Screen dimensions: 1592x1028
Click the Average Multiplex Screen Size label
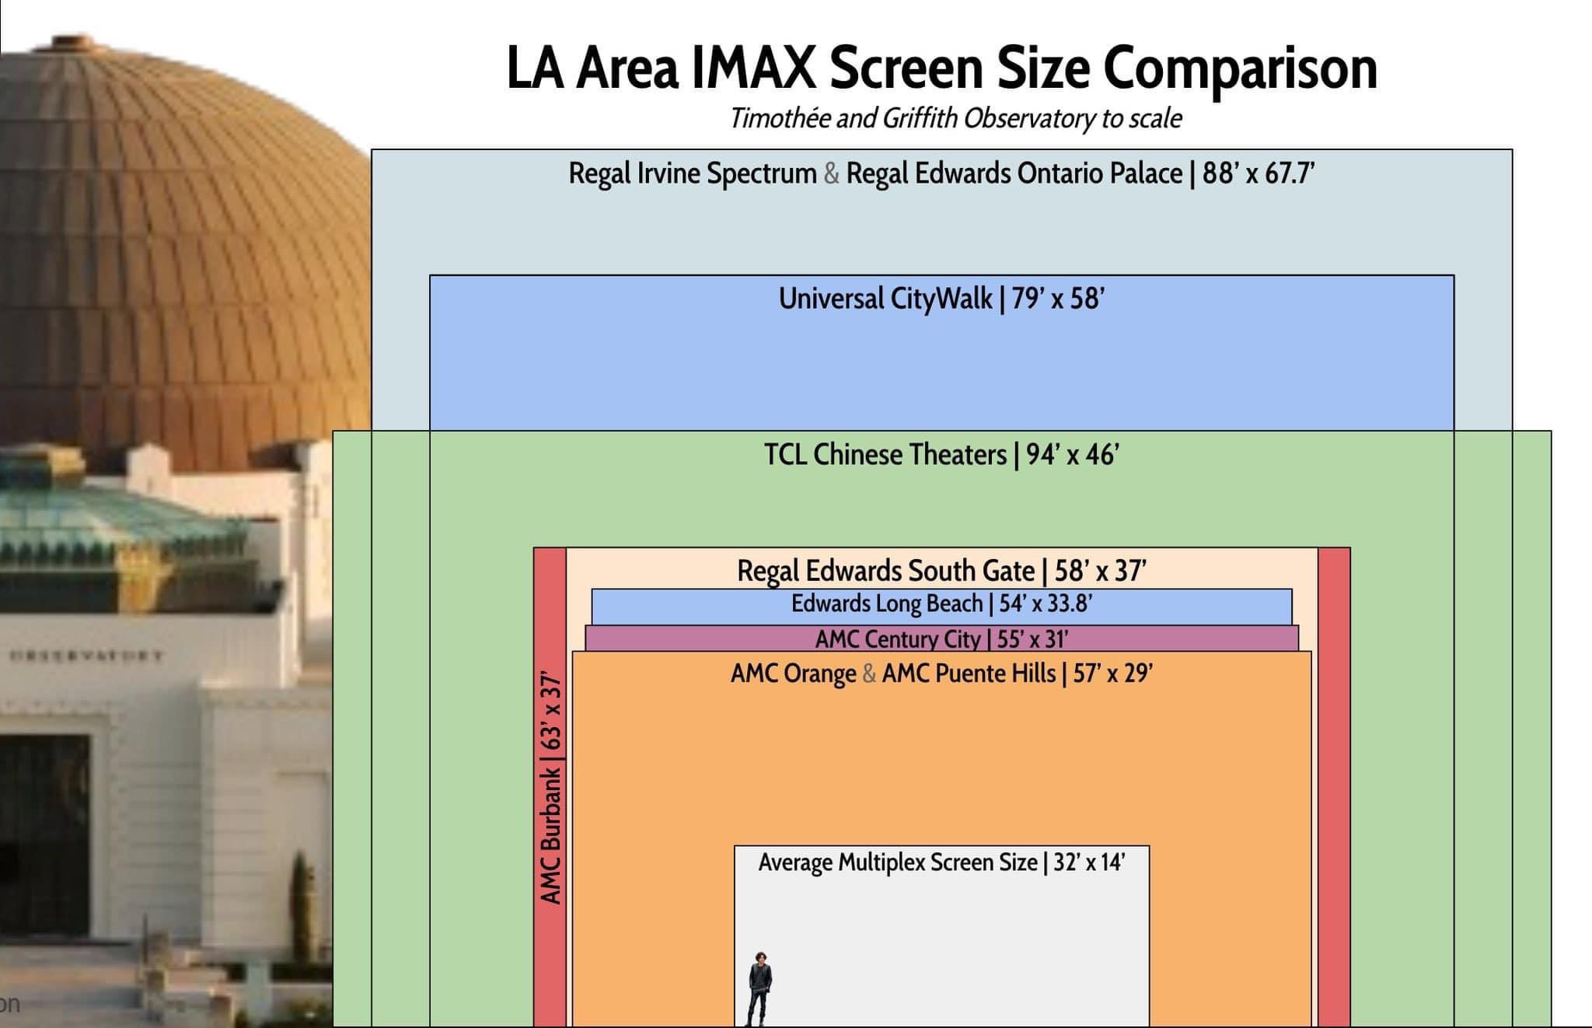(x=941, y=863)
